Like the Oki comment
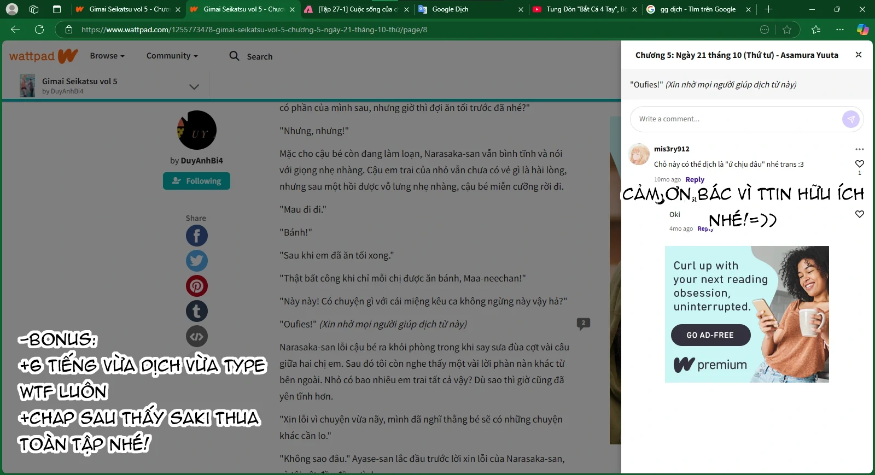Viewport: 875px width, 475px height. [860, 214]
